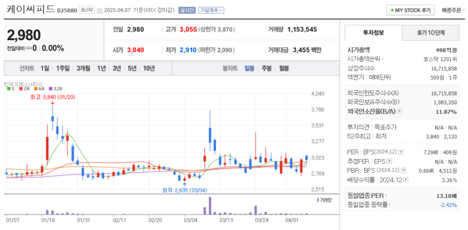Open the 동일업종 PER link
This screenshot has height=230, width=468.
(367, 196)
